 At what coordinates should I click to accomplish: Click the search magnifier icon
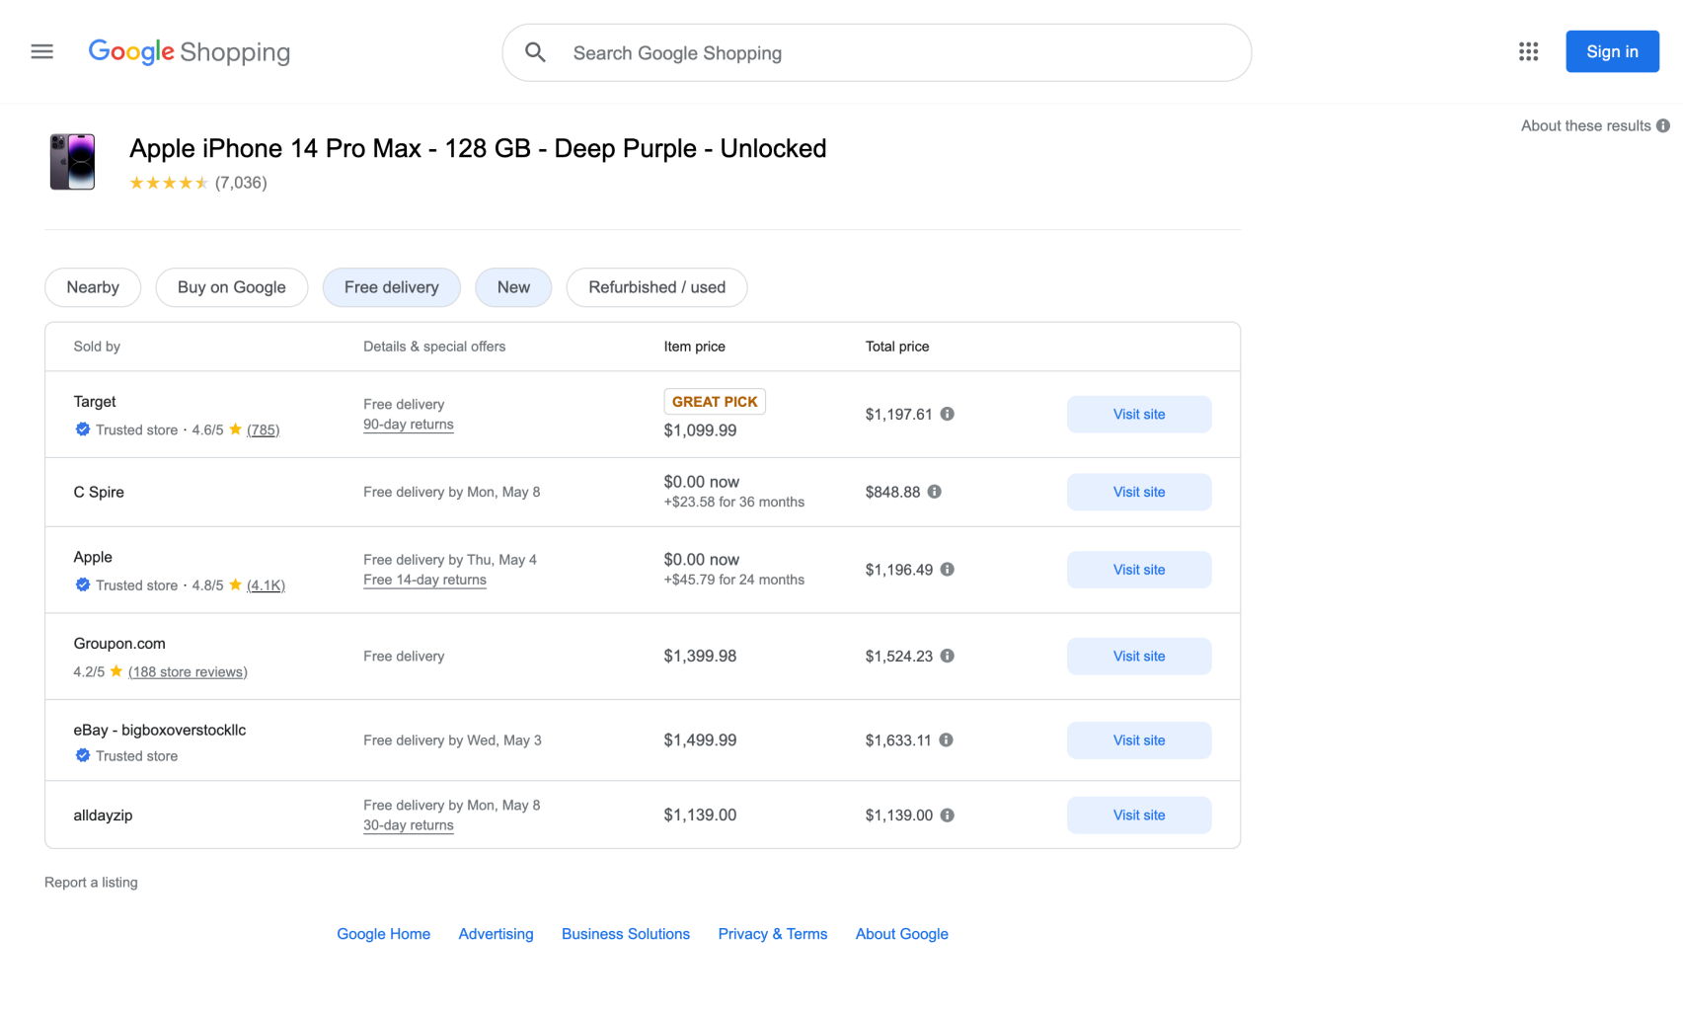coord(535,52)
